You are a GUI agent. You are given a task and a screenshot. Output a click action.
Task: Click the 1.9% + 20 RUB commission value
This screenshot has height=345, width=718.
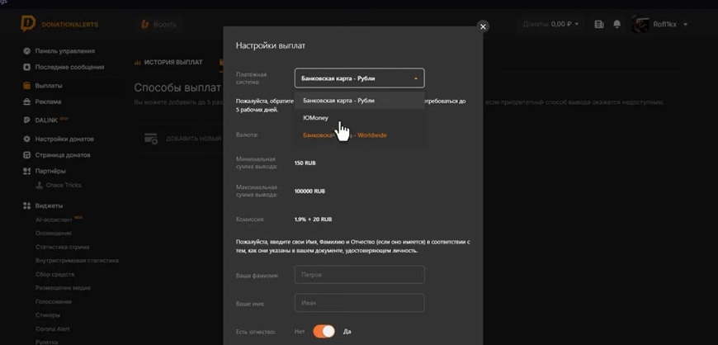[314, 220]
